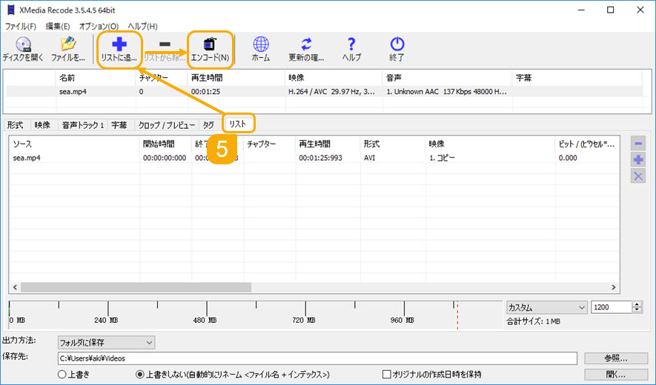Check for updates via 更新の確... icon
Image resolution: width=656 pixels, height=385 pixels.
[x=306, y=50]
